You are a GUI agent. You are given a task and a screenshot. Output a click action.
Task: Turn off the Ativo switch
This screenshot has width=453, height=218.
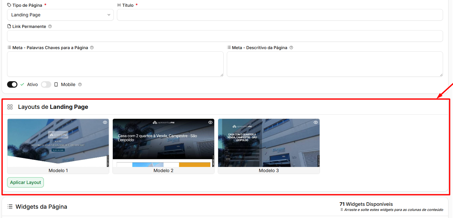tap(12, 84)
